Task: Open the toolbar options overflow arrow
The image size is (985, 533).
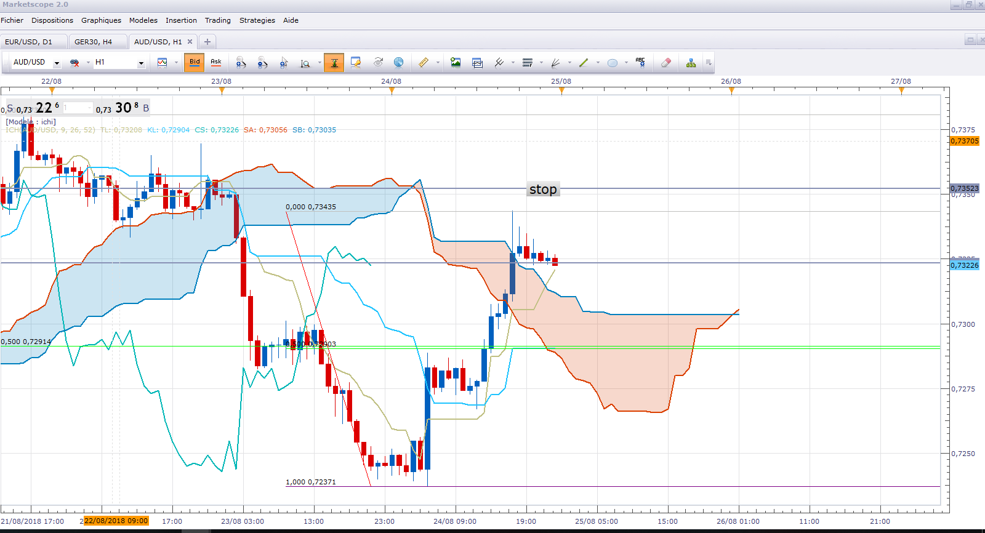Action: click(x=709, y=63)
